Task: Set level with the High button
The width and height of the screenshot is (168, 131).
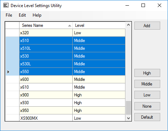Action: click(147, 73)
